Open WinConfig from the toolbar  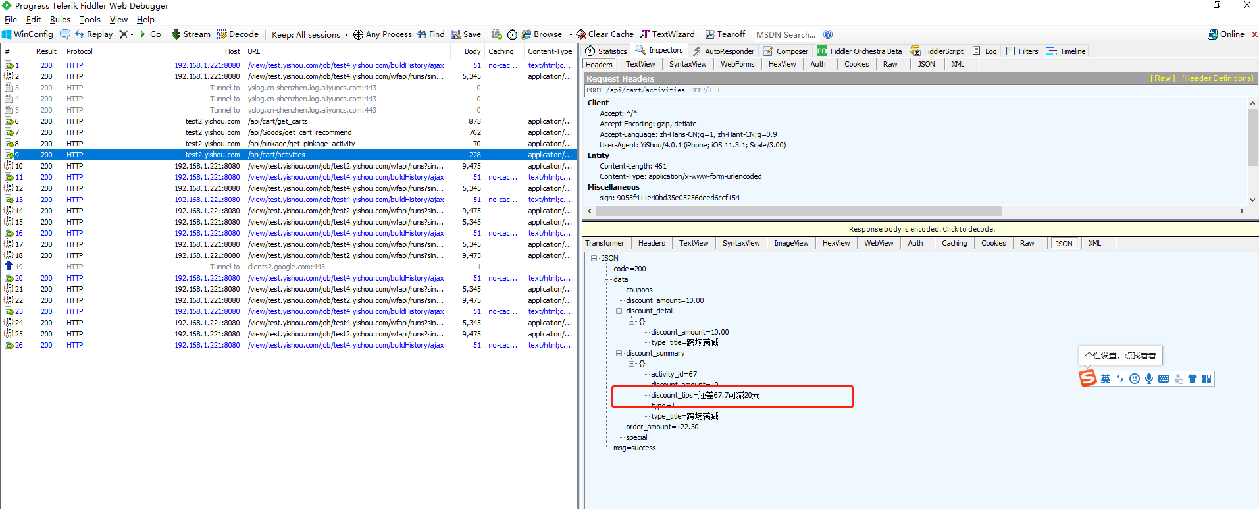[x=28, y=34]
